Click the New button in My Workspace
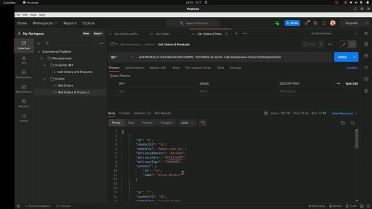 pyautogui.click(x=86, y=34)
